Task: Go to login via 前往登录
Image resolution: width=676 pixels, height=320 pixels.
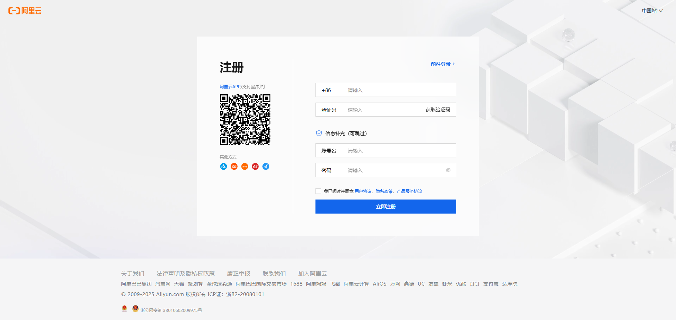Action: tap(443, 64)
